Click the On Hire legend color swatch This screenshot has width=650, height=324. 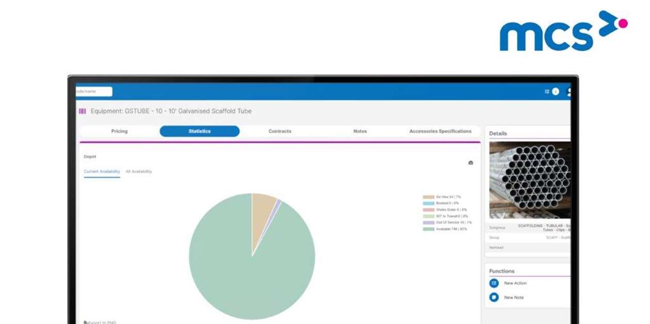428,197
